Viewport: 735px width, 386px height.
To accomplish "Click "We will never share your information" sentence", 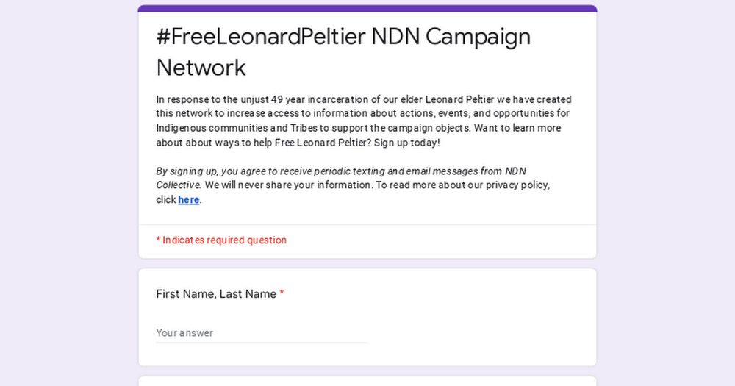I will [289, 185].
